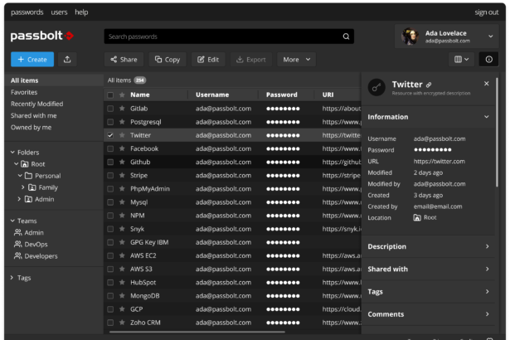Select Shared with me filter
510x340 pixels.
click(x=33, y=115)
